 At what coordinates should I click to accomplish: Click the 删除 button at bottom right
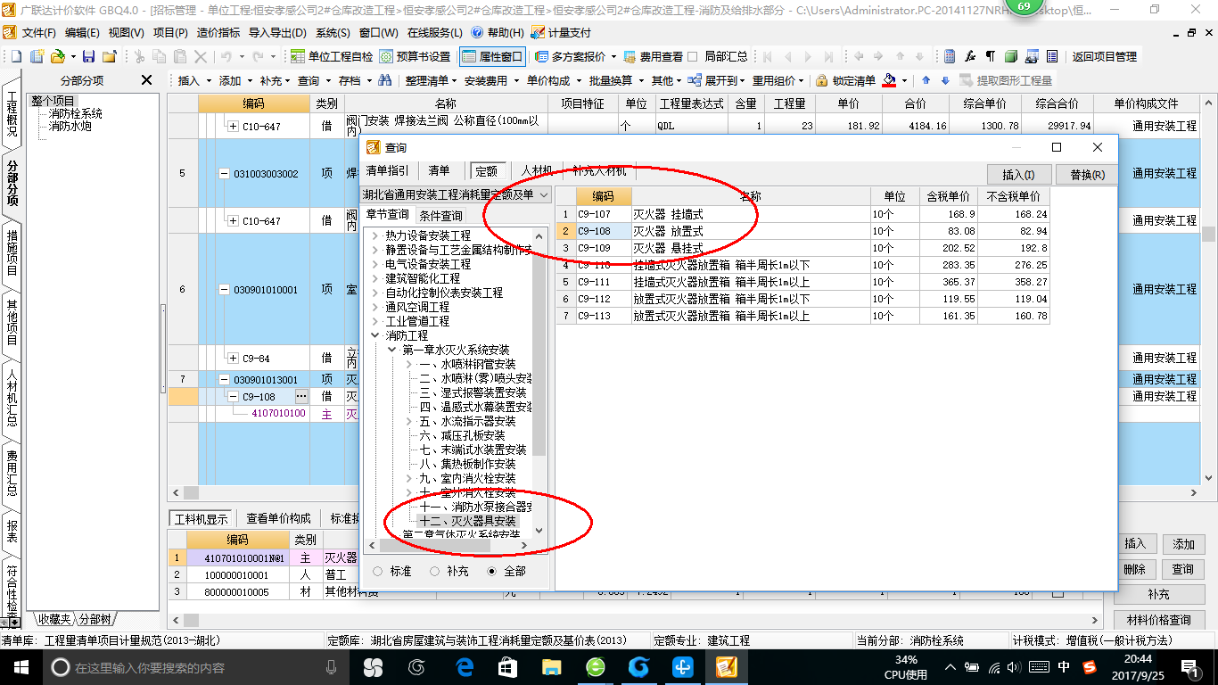[x=1134, y=569]
